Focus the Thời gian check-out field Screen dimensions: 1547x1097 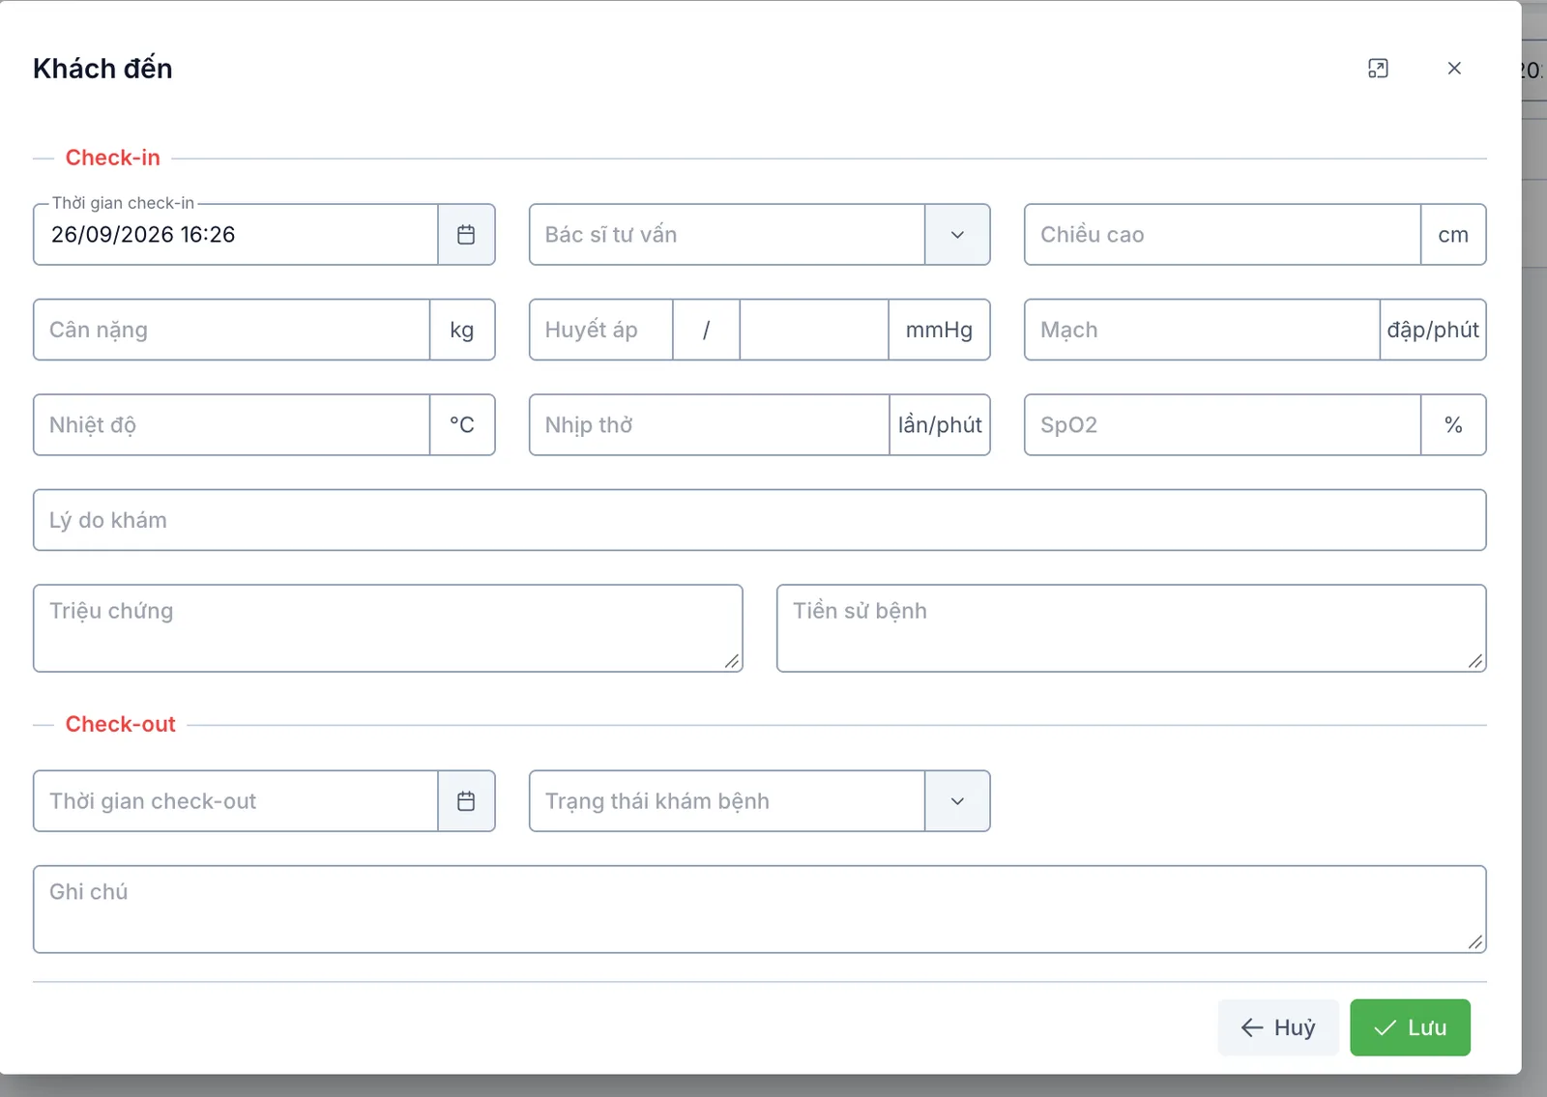pos(236,800)
